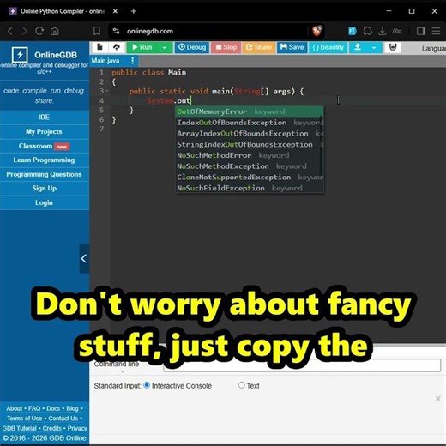Open the Docs footer link
Image resolution: width=446 pixels, height=446 pixels.
53,408
